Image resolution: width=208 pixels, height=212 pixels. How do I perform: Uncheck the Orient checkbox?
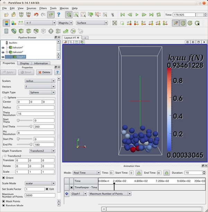coord(3,178)
